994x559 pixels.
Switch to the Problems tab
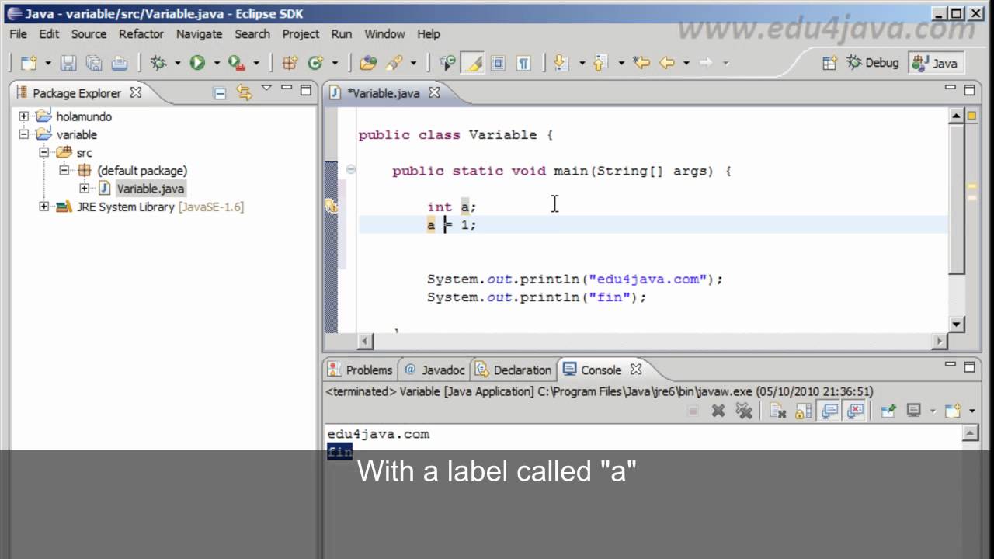pos(360,370)
